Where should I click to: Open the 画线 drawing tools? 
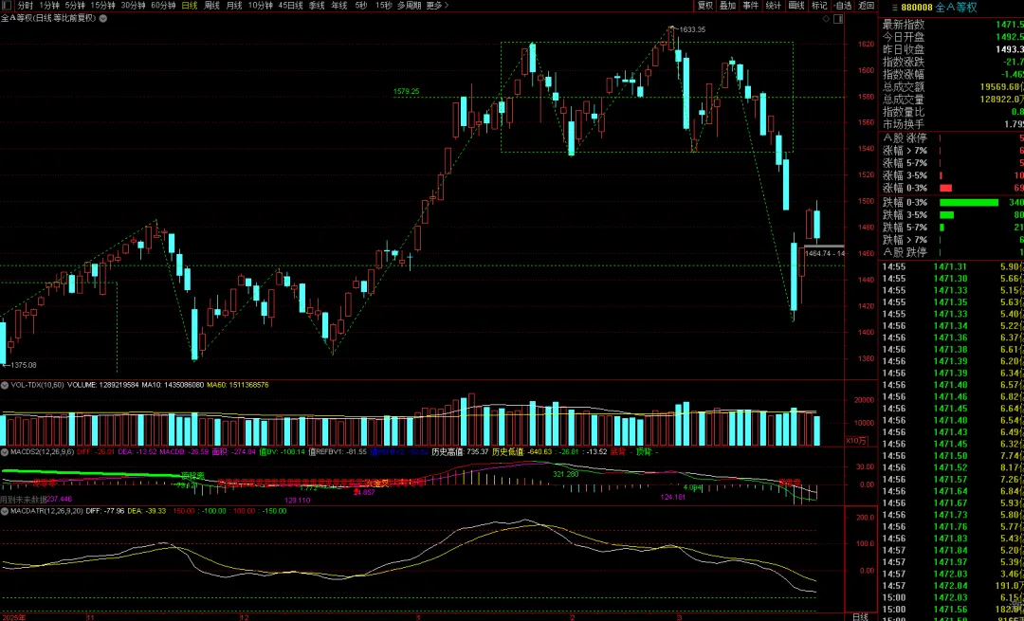pyautogui.click(x=796, y=6)
